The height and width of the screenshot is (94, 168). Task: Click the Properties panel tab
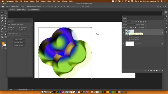tap(10, 21)
